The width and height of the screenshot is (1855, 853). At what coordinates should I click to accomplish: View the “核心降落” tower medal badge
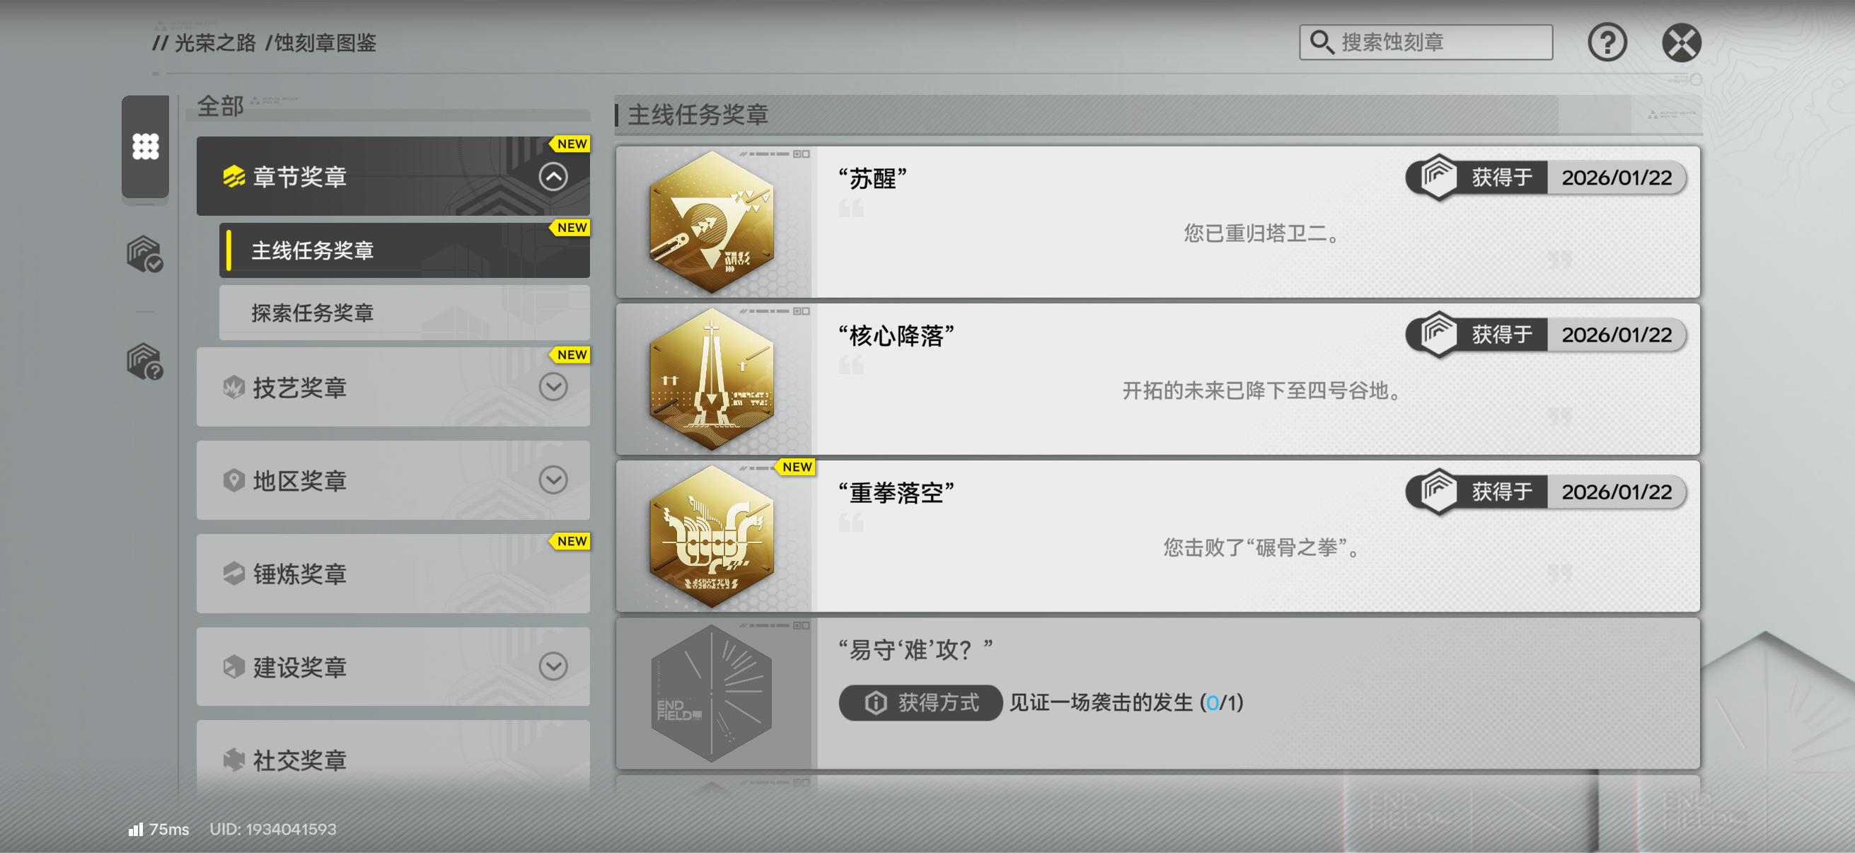coord(712,379)
